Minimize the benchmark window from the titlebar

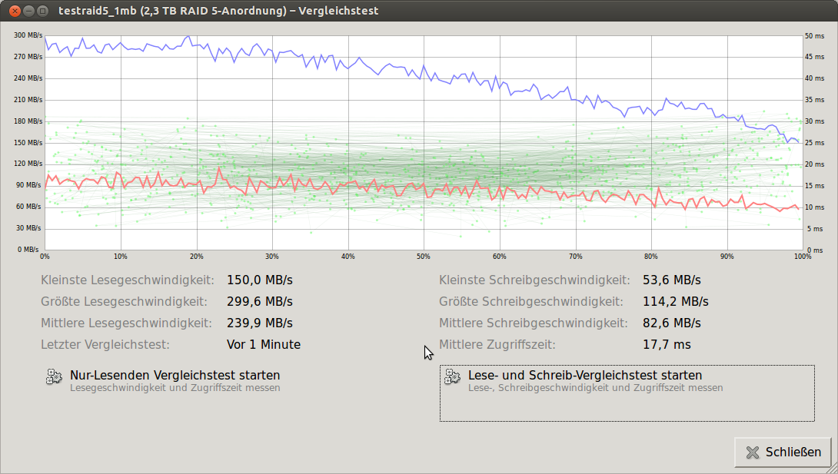(28, 11)
